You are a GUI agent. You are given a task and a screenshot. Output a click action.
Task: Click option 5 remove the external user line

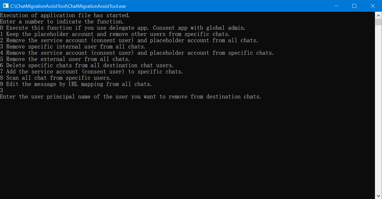tap(65, 59)
